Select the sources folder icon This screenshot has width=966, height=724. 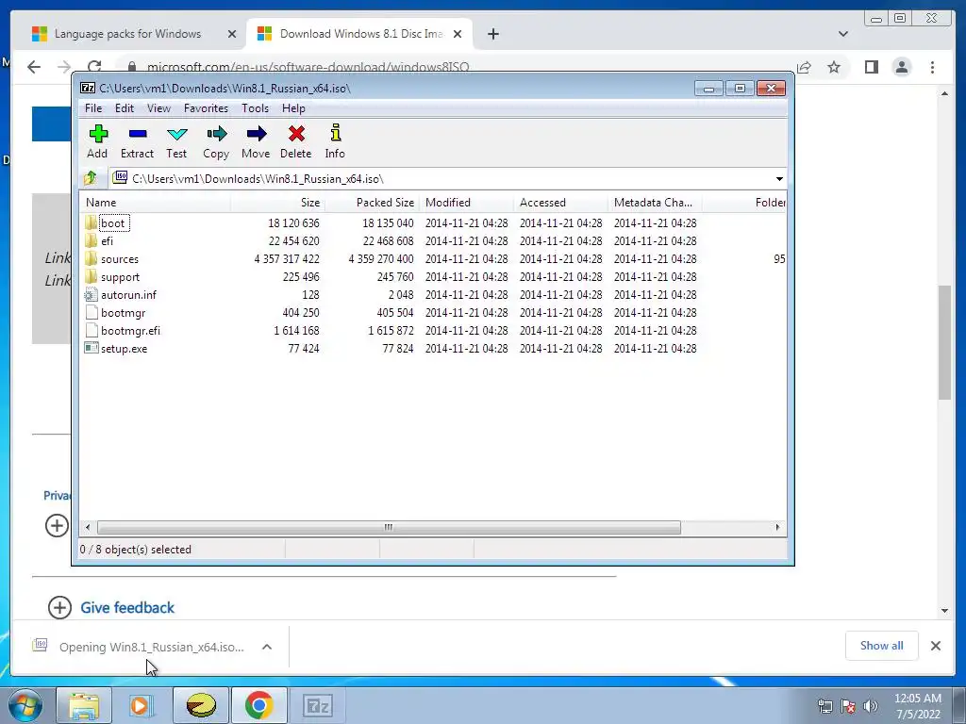click(x=92, y=258)
